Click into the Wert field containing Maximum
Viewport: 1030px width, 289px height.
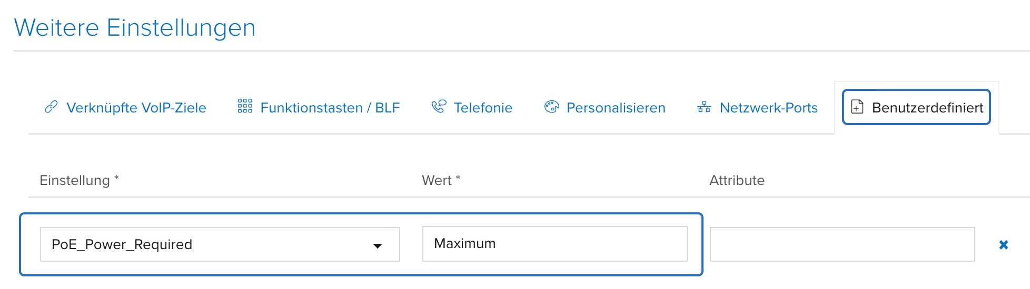pyautogui.click(x=554, y=244)
